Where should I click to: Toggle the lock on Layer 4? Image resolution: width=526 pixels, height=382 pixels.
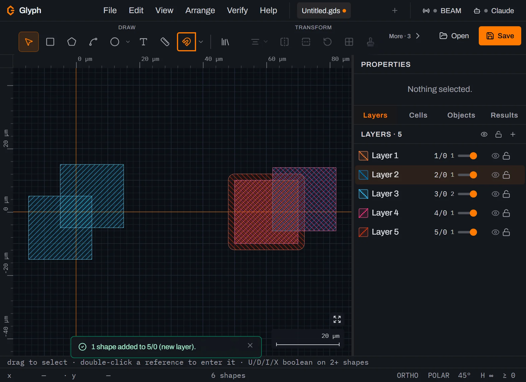[x=506, y=213]
